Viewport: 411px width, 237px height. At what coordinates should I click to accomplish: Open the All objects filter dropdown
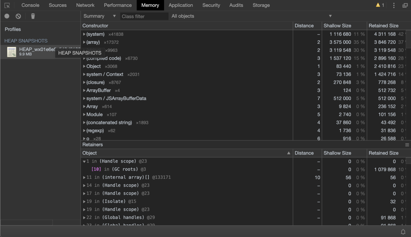[x=251, y=16]
